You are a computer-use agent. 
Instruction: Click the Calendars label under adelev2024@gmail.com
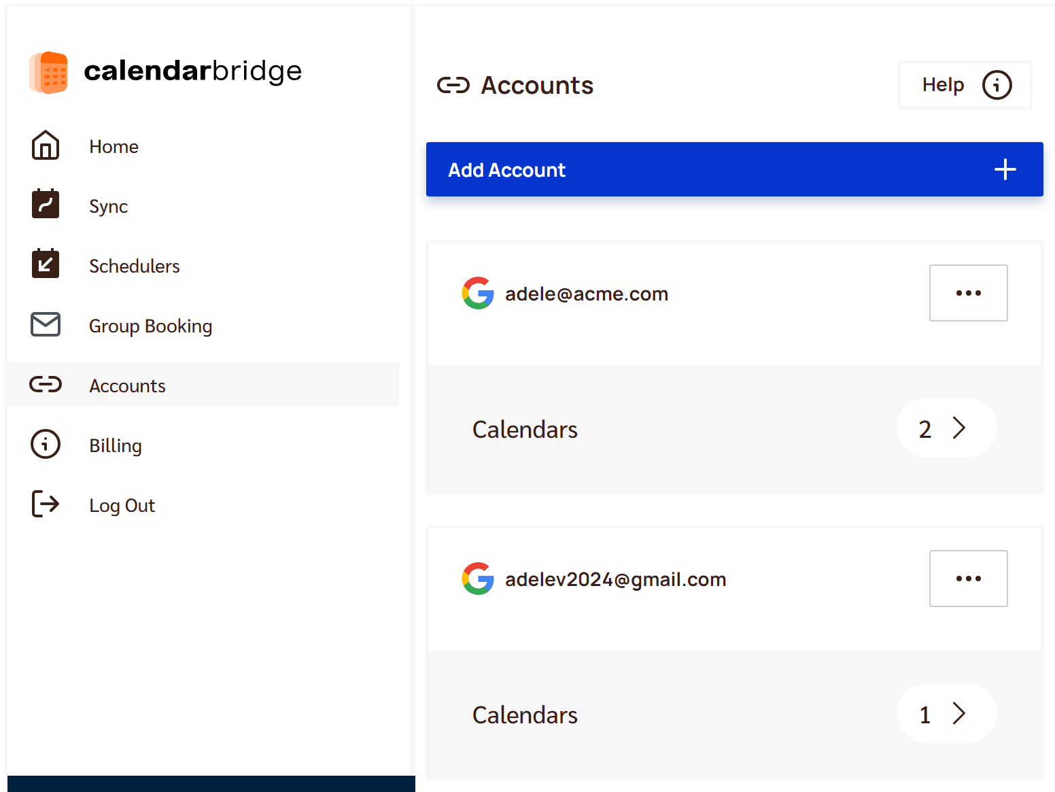525,715
